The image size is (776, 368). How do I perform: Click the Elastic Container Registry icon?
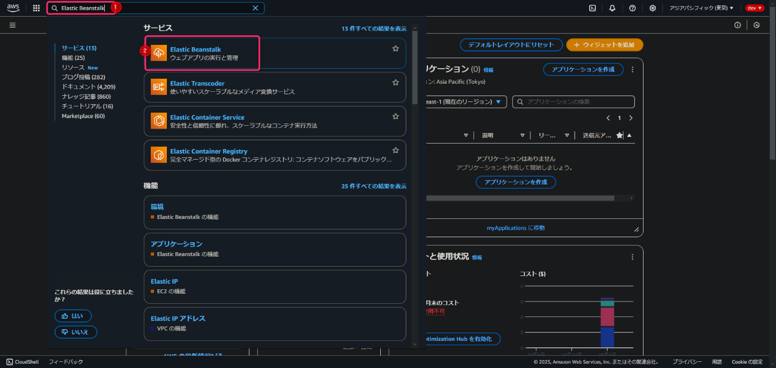coord(159,155)
